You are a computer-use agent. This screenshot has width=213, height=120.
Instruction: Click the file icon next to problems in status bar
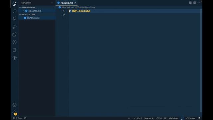(x=25, y=118)
